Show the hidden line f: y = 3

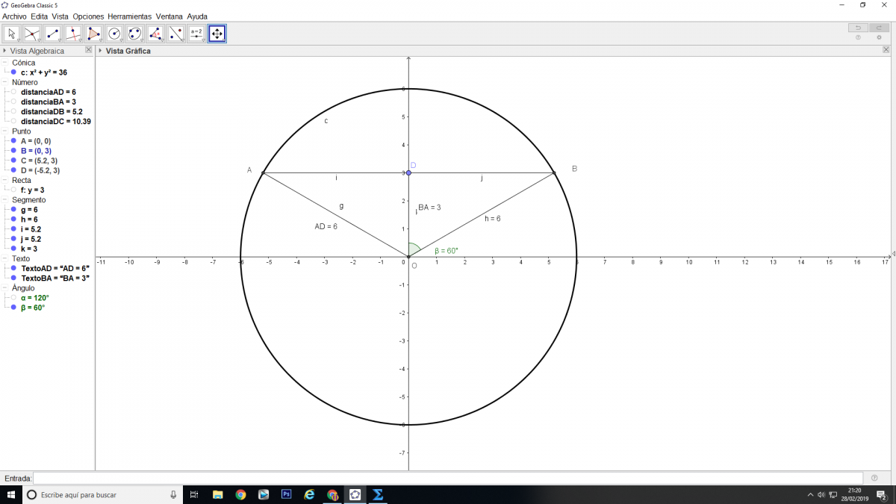click(x=13, y=190)
